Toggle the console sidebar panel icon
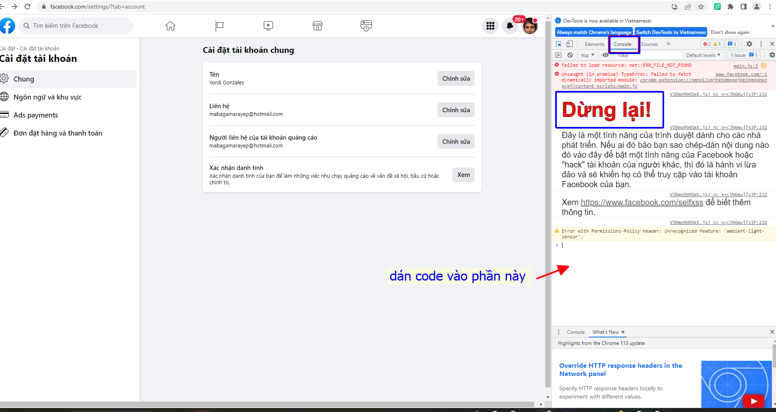Image resolution: width=776 pixels, height=412 pixels. [x=558, y=55]
